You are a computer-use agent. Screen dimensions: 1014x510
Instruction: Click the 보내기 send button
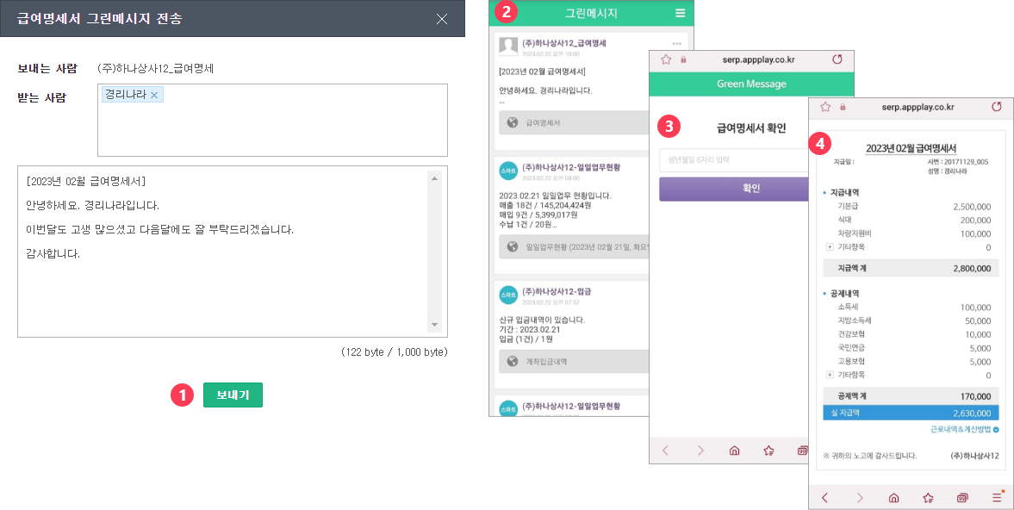233,395
